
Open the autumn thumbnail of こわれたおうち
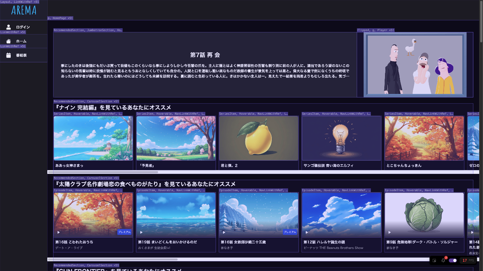point(93,215)
